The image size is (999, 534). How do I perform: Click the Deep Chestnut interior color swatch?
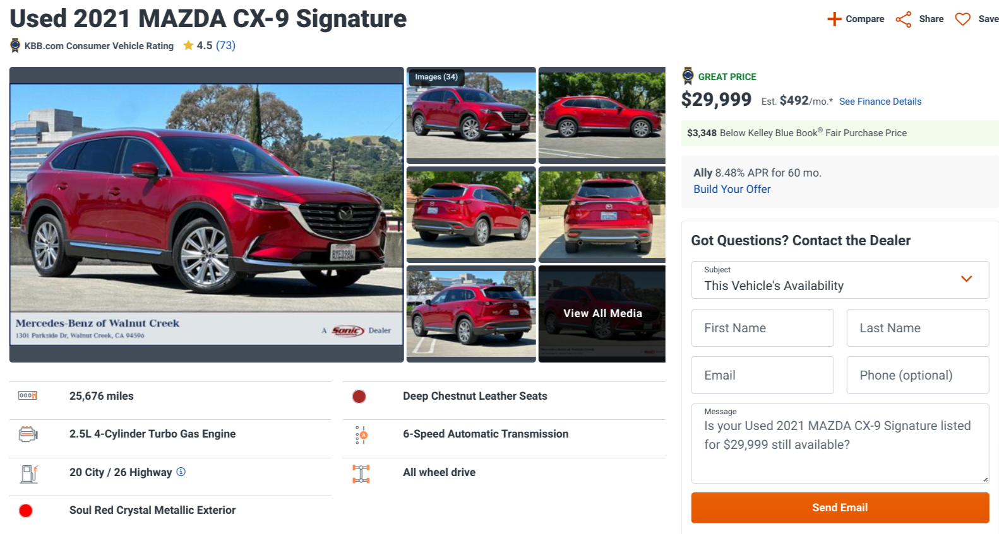pos(359,397)
